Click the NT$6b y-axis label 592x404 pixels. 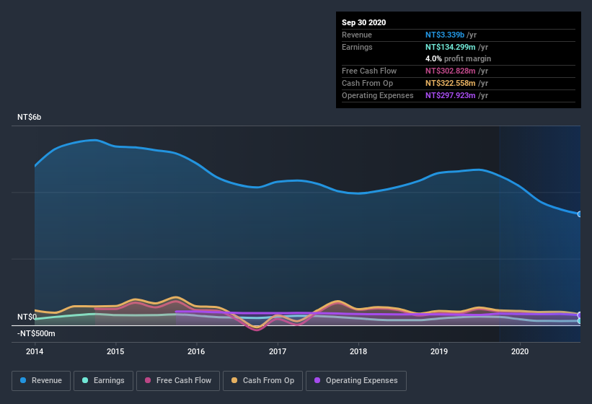(29, 117)
